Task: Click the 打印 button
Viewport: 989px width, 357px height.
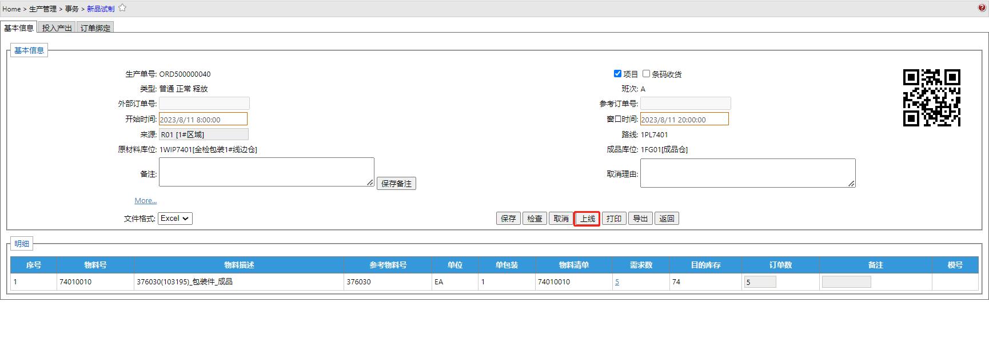Action: pos(614,219)
